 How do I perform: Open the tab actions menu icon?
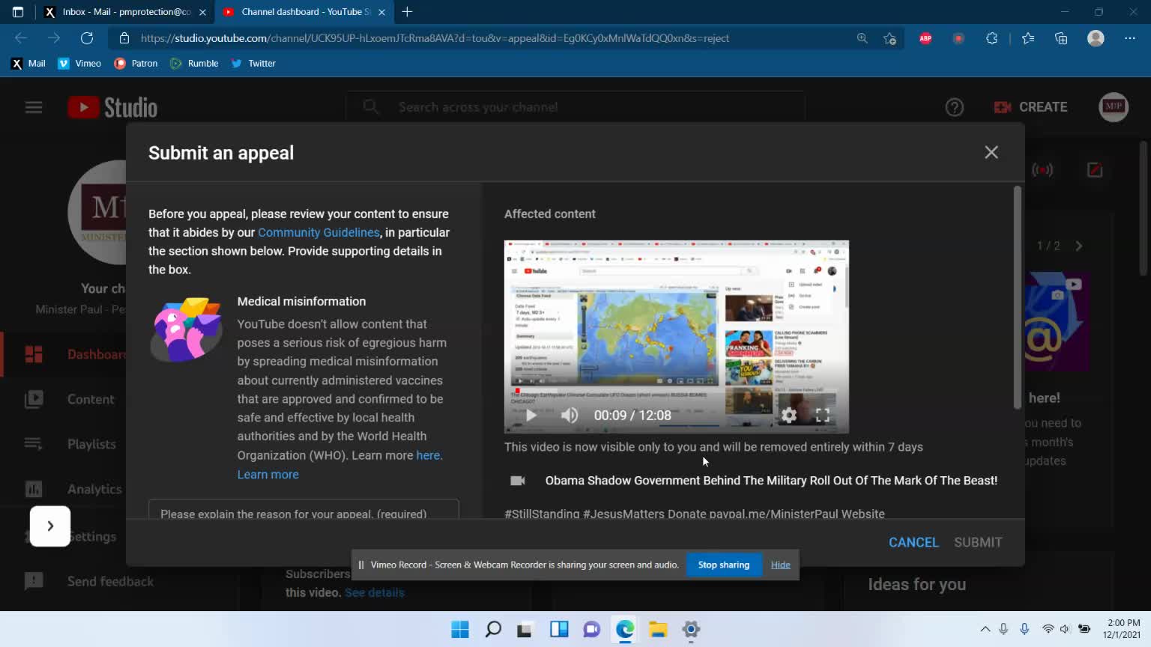[x=18, y=12]
